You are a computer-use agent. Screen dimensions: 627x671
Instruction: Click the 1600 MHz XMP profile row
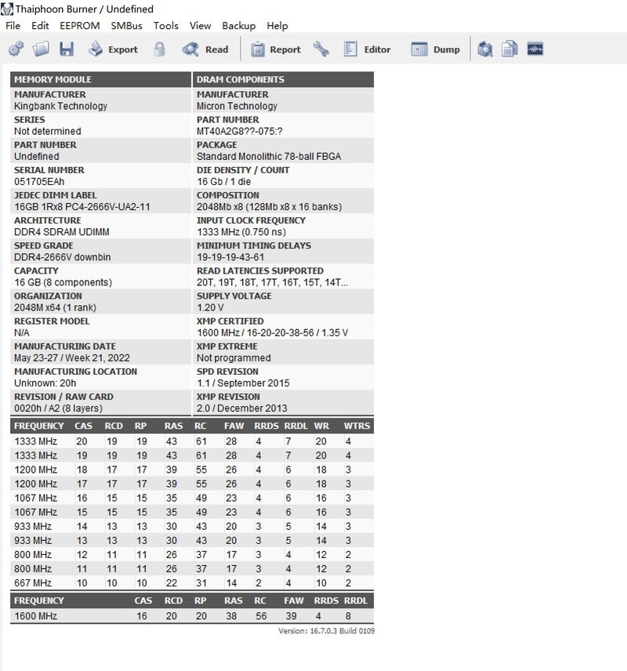click(192, 616)
